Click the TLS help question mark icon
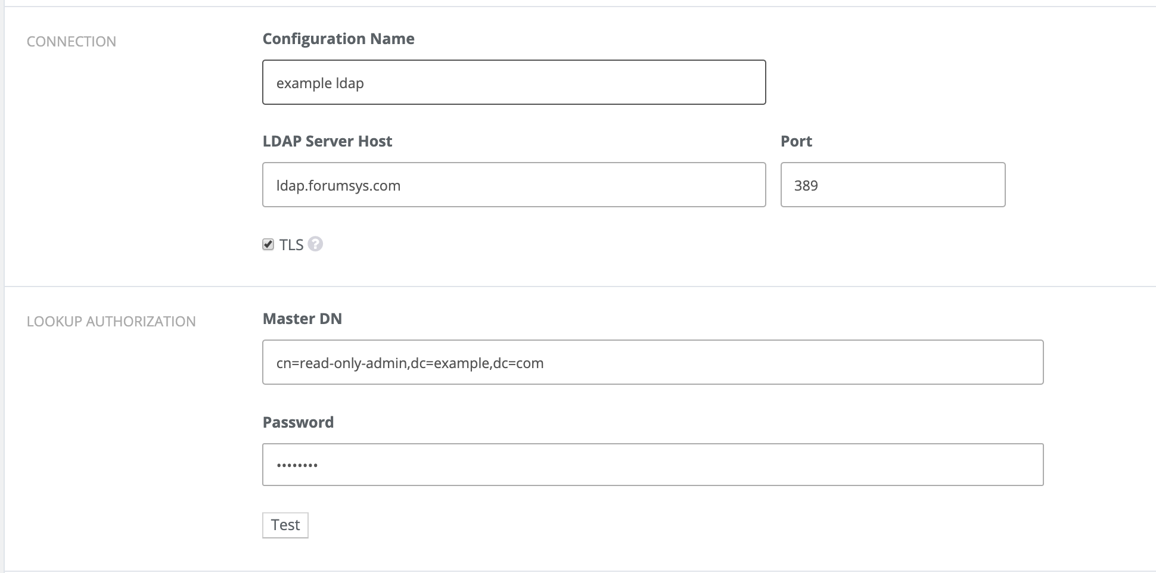The width and height of the screenshot is (1156, 573). [x=315, y=244]
